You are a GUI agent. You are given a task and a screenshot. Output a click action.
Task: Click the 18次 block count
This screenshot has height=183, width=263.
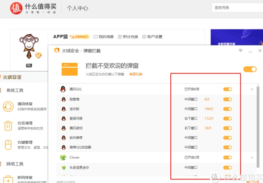click(208, 128)
